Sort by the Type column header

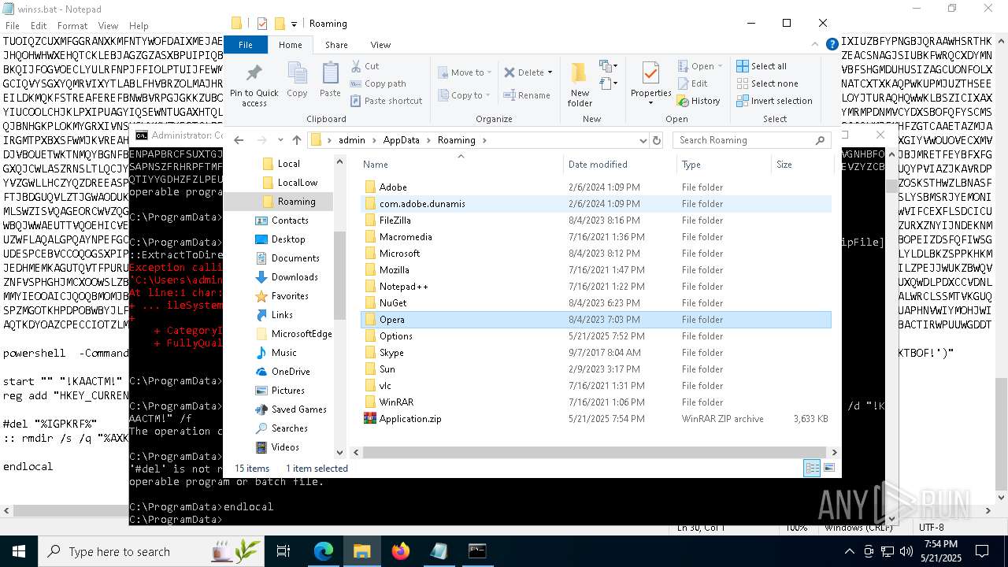(724, 165)
